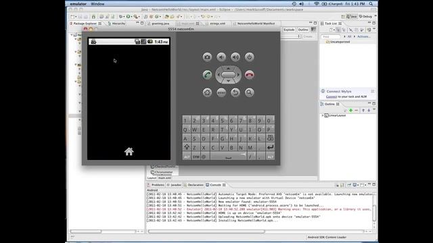The image size is (433, 243).
Task: Open the Window menu
Action: click(97, 4)
